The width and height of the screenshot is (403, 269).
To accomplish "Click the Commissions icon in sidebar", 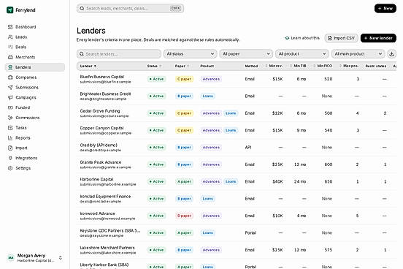I will 10,118.
